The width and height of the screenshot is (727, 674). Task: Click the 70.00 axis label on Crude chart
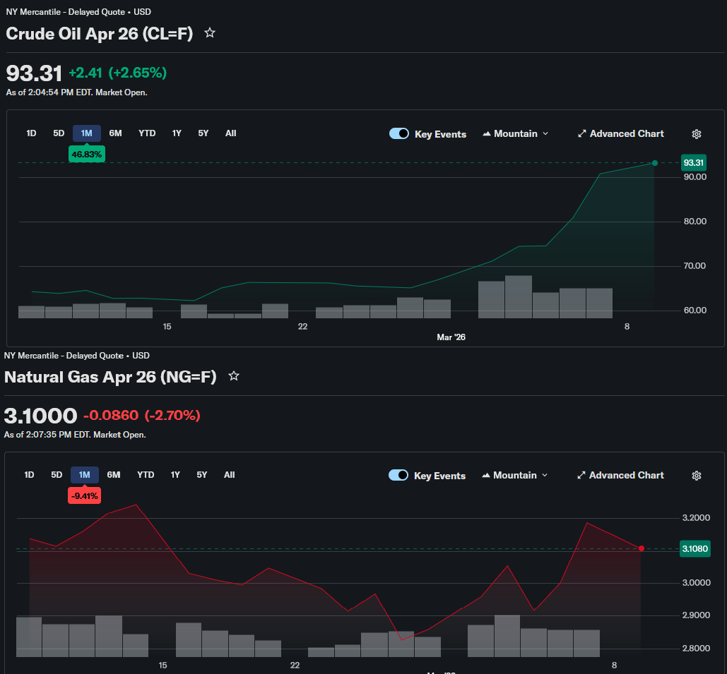[x=695, y=266]
